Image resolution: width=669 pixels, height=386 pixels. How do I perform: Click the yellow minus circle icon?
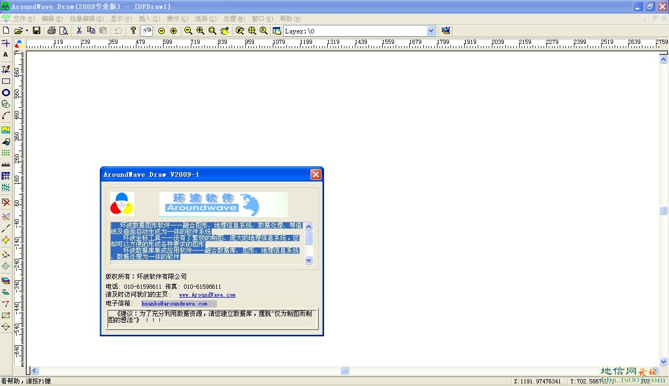[162, 31]
